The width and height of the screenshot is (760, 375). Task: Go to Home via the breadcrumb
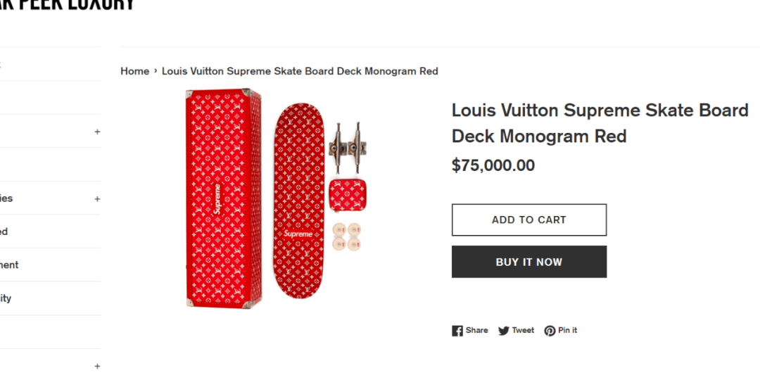click(x=134, y=71)
